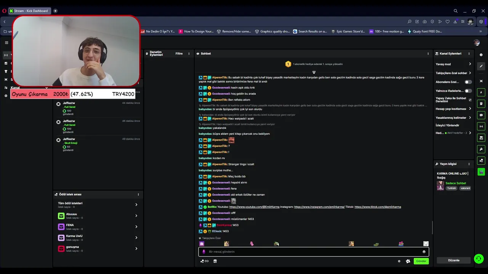Click the shop icon below message box

click(x=215, y=261)
